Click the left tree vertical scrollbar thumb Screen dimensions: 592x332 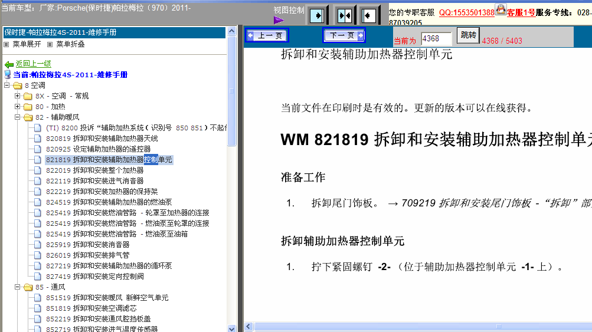tap(232, 91)
